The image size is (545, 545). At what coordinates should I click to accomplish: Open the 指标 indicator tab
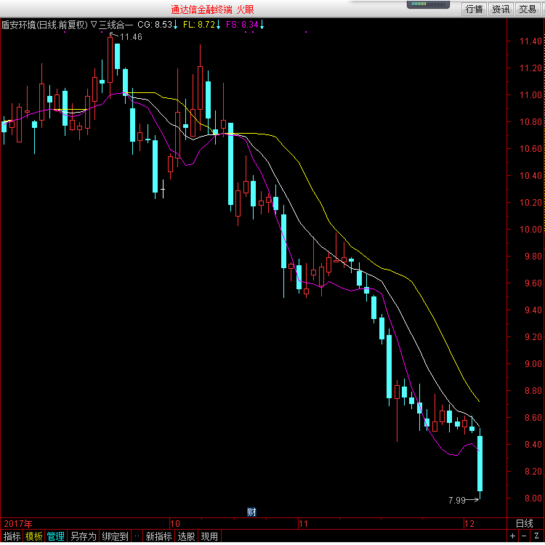12,536
